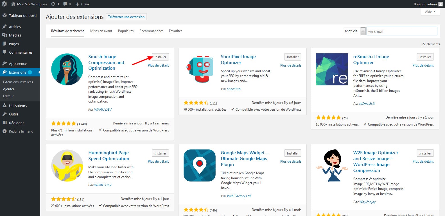Expand the Aide help panel
The image size is (445, 216).
coord(430,12)
